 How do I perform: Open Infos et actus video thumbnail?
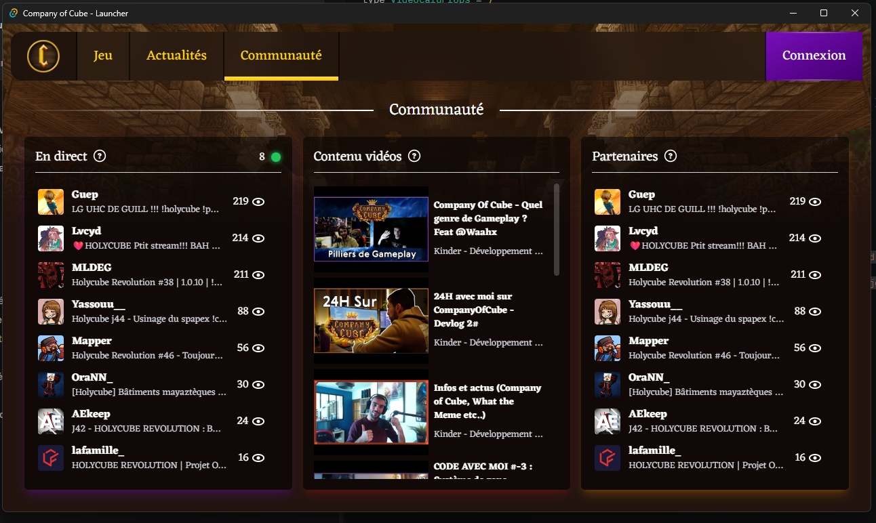click(x=371, y=412)
